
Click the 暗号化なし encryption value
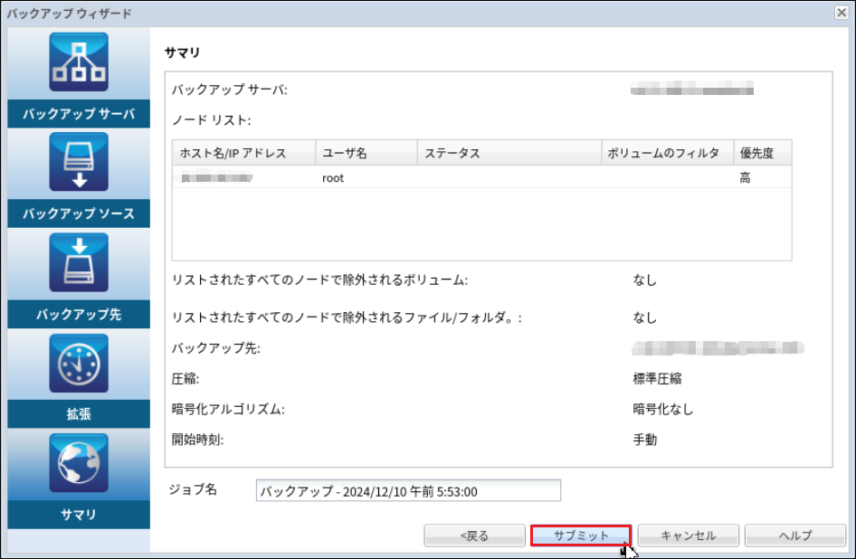(662, 409)
